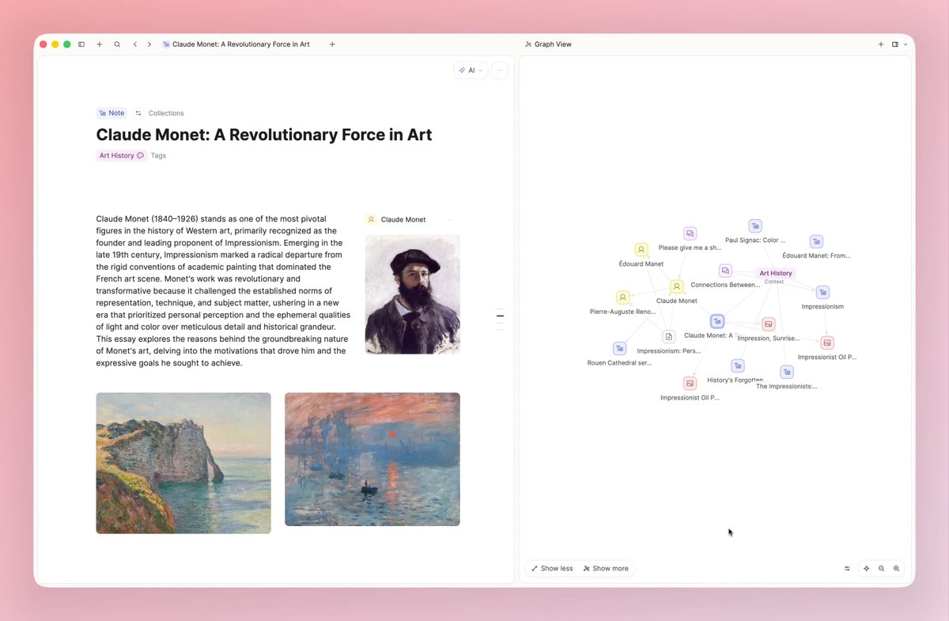This screenshot has height=621, width=949.
Task: Add tags via the Tags label
Action: point(158,156)
